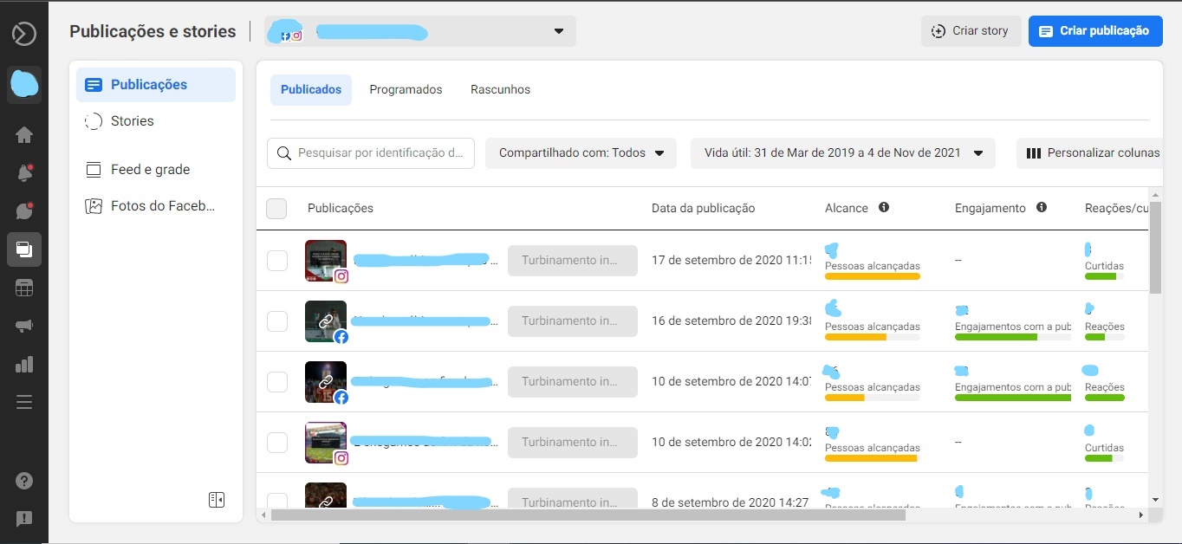Open insights with the bar chart icon

point(24,364)
